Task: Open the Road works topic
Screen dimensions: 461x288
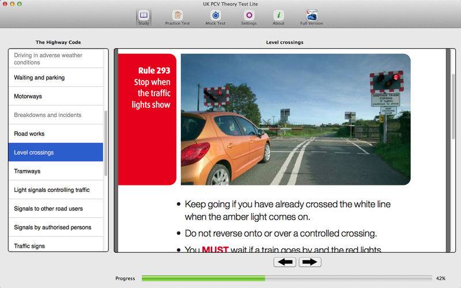Action: (x=56, y=134)
